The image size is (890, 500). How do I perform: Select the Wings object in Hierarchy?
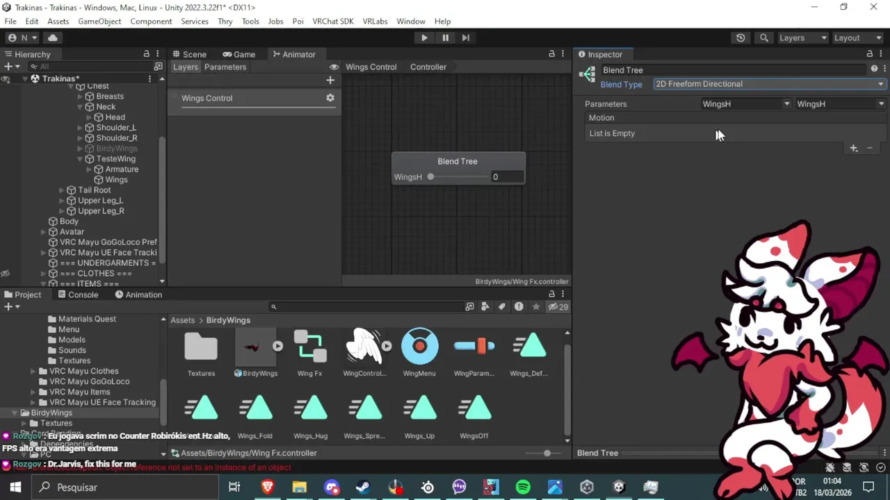click(x=116, y=180)
